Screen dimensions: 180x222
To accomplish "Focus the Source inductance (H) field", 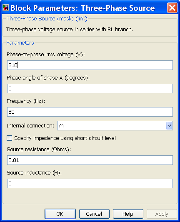I will [90, 184].
